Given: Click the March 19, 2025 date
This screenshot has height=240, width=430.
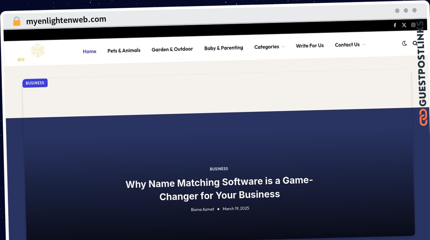Looking at the screenshot, I should pyautogui.click(x=236, y=208).
